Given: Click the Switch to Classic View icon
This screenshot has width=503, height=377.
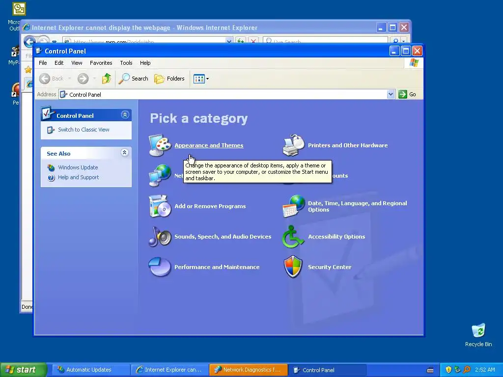Looking at the screenshot, I should click(51, 130).
